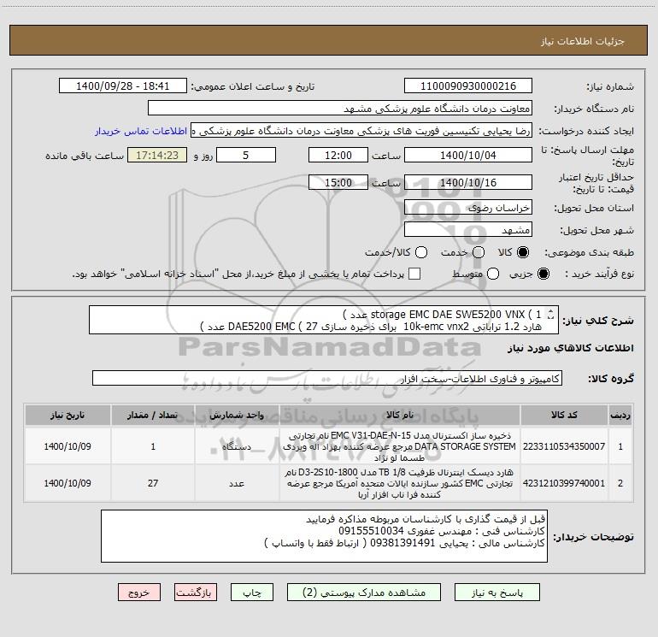Click the request creator field رضا یحیایی

(x=361, y=131)
